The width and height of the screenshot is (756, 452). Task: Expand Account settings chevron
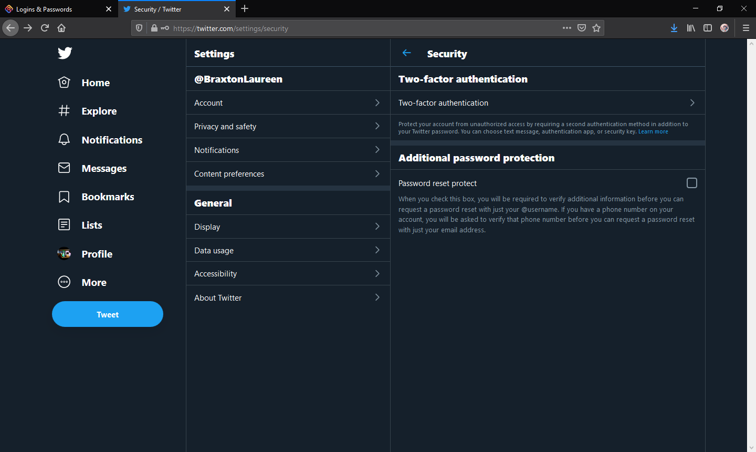coord(377,102)
